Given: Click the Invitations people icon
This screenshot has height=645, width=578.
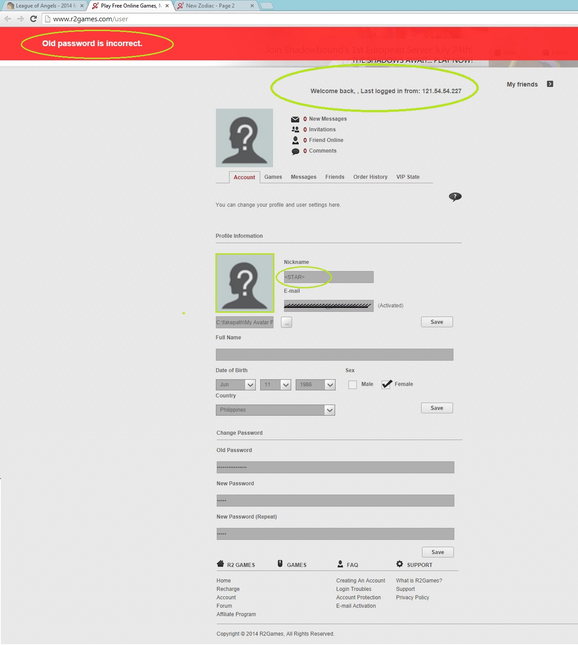Looking at the screenshot, I should coord(295,130).
